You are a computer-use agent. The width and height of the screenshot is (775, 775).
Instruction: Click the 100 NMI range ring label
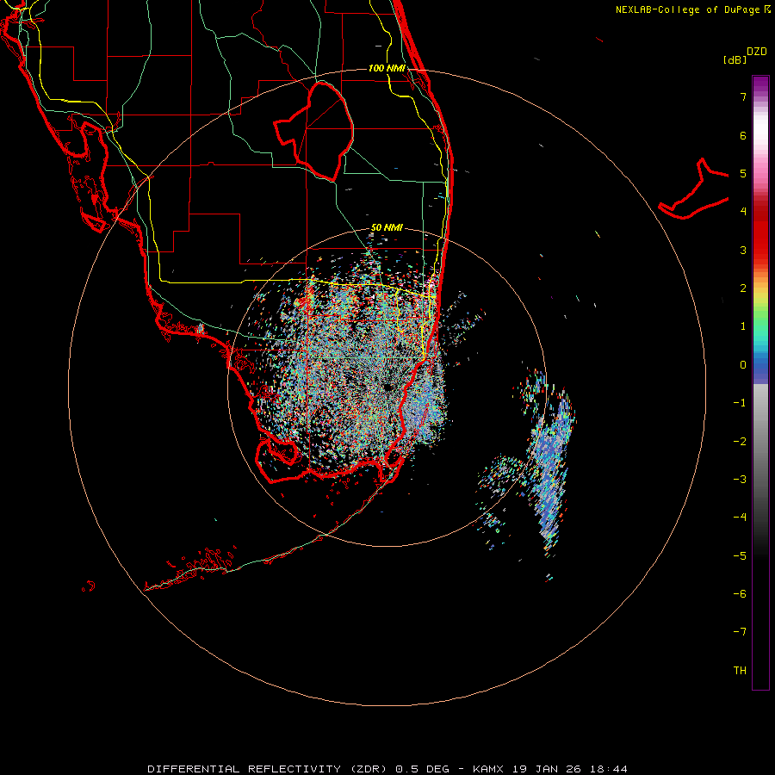click(x=387, y=68)
